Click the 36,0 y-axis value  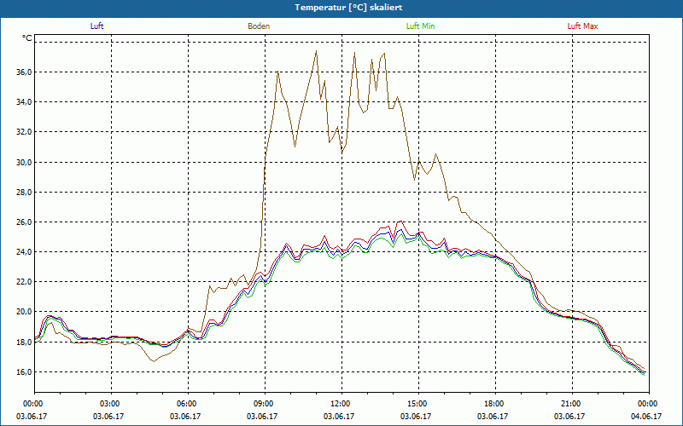click(24, 72)
